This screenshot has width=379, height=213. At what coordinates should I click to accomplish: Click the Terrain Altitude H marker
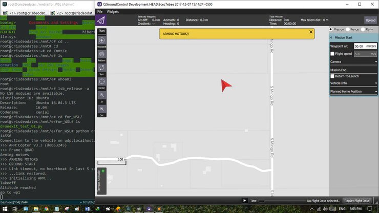pos(103,171)
